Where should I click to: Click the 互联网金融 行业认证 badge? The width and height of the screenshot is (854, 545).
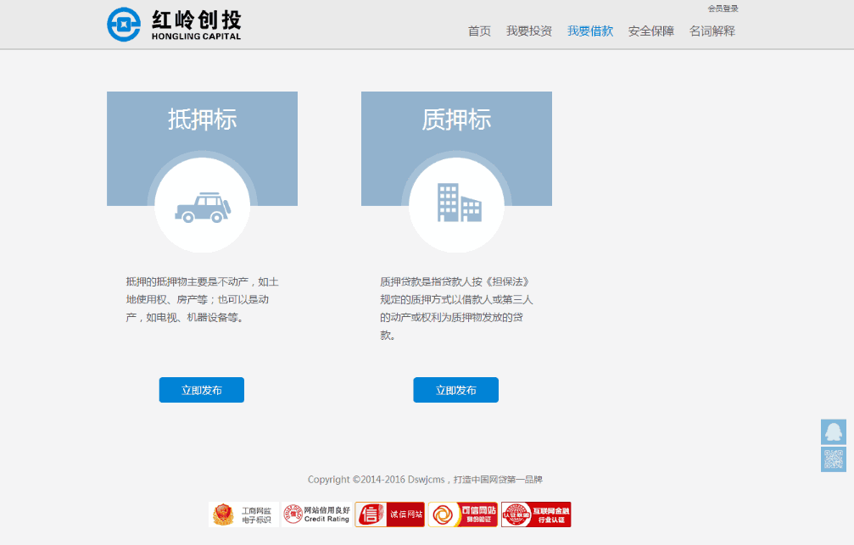[536, 514]
